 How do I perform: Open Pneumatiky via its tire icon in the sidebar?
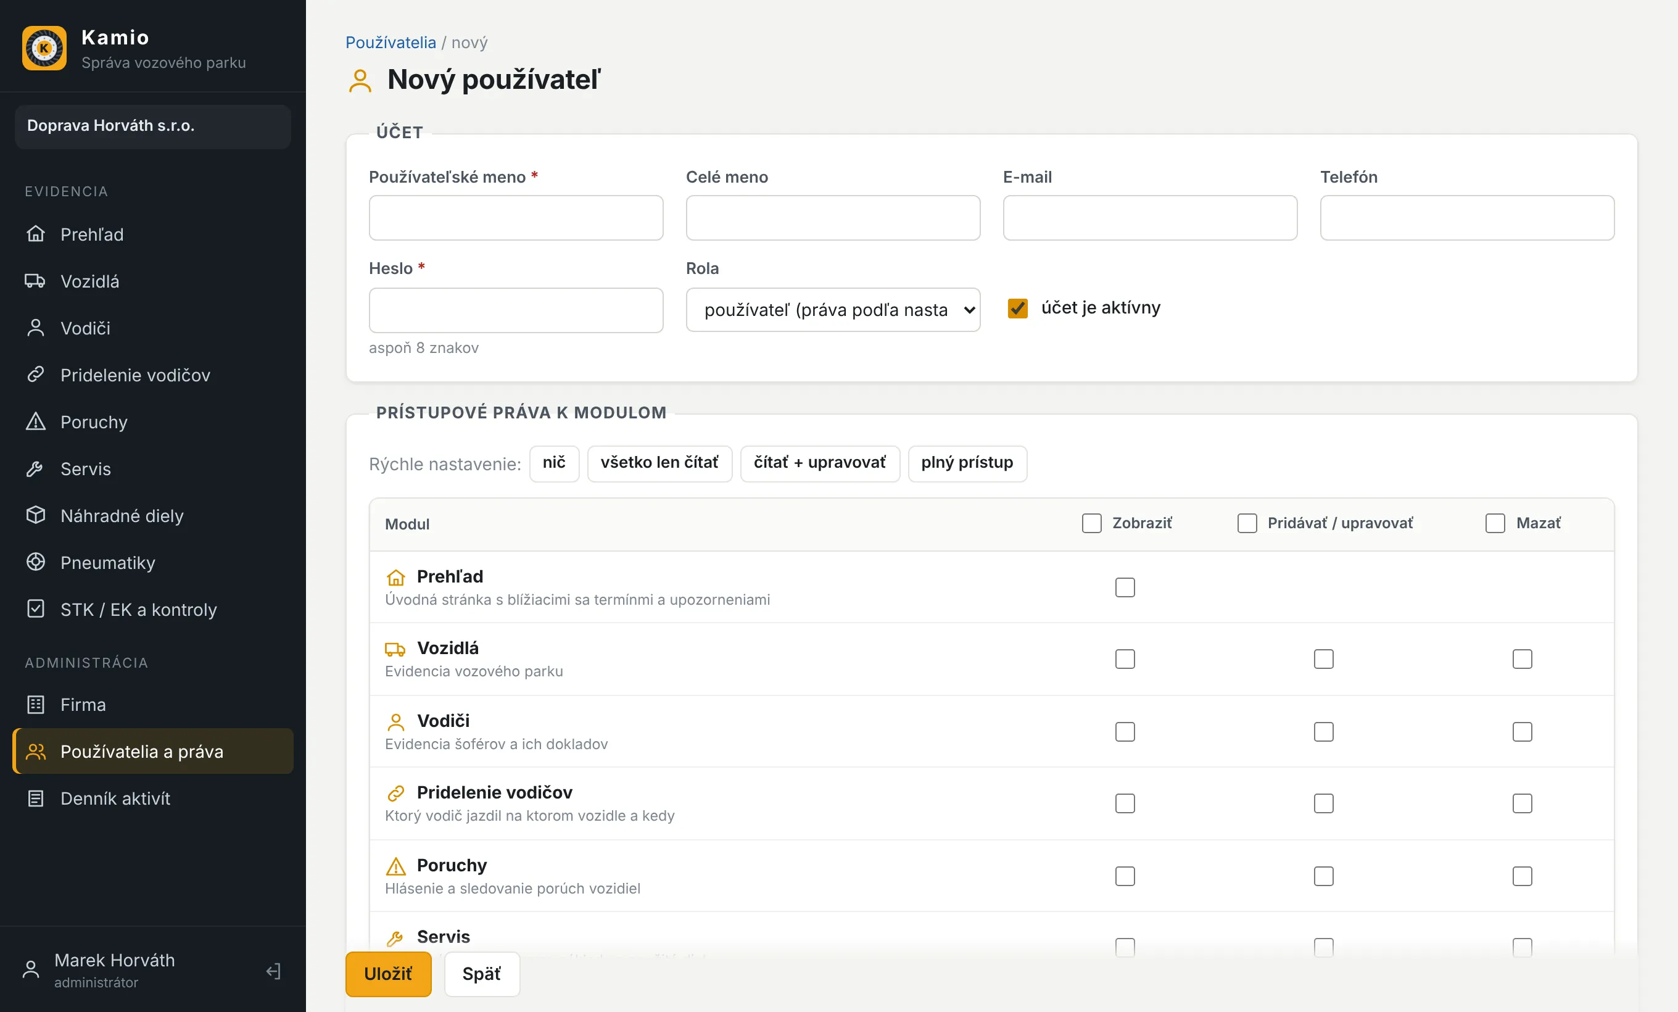click(35, 563)
